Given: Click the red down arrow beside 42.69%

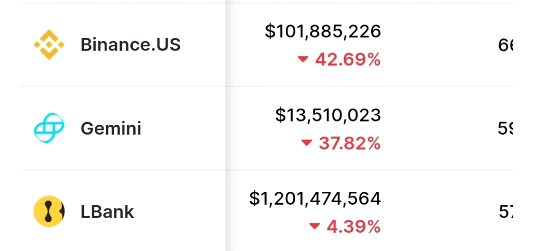Looking at the screenshot, I should (303, 60).
